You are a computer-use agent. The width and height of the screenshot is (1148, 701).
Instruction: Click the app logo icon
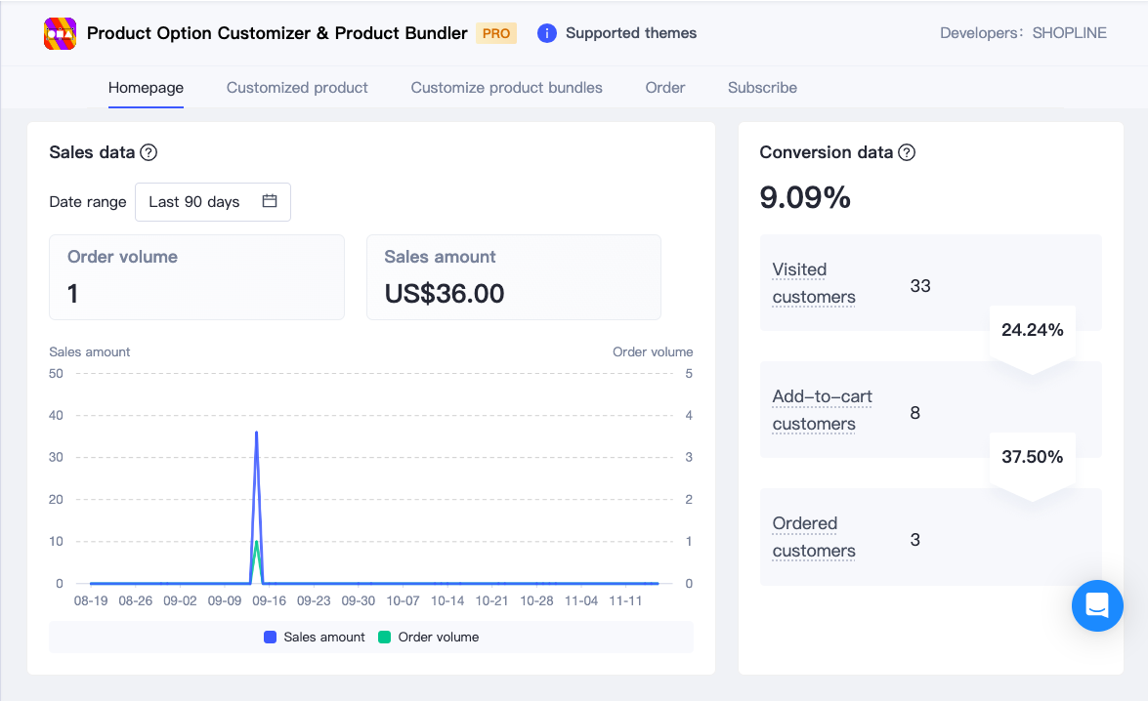point(60,32)
